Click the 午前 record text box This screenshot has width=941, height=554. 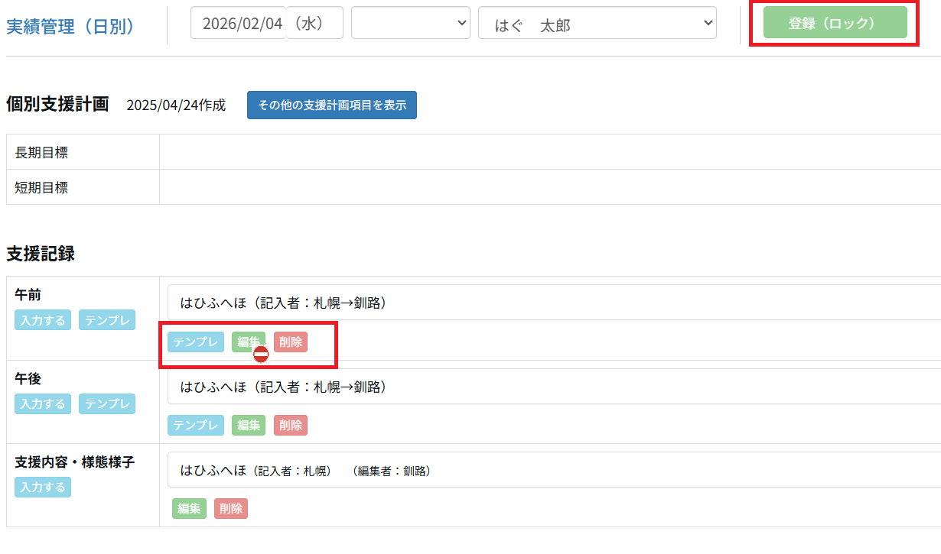[x=551, y=303]
